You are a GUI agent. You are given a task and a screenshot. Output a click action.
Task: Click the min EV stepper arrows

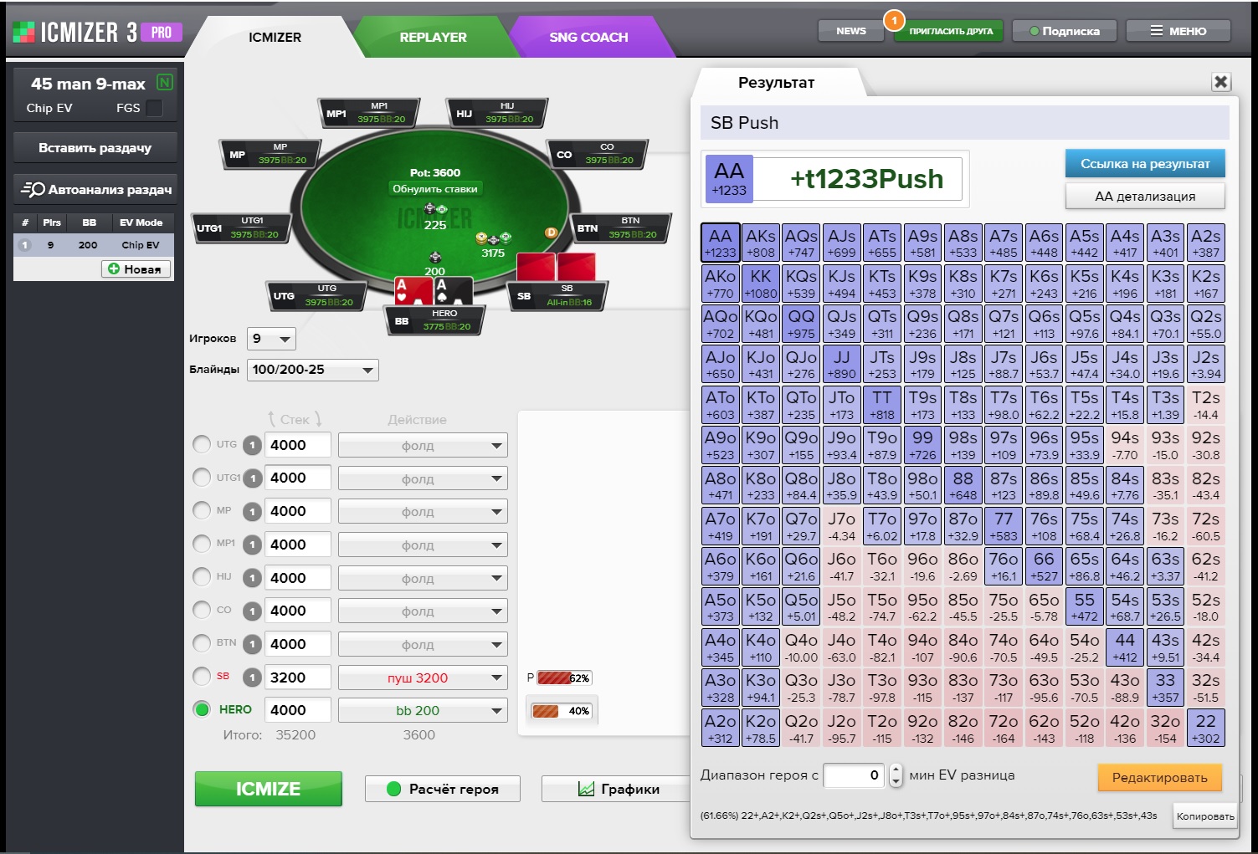[896, 775]
